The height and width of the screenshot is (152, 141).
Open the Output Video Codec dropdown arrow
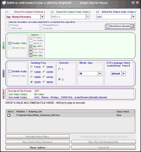88,17
